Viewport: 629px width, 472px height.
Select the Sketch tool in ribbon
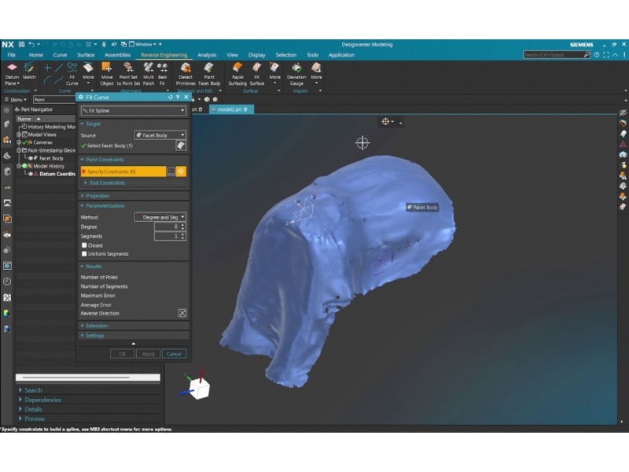click(29, 72)
